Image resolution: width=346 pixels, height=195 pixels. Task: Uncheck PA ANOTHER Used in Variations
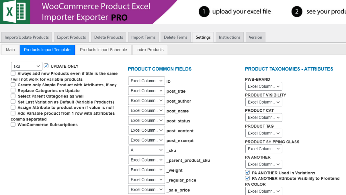tap(247, 172)
